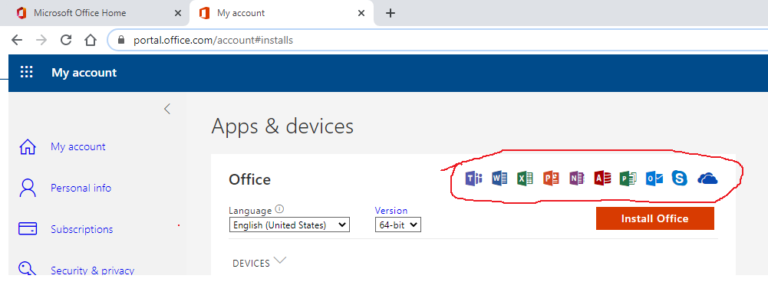Open a new browser tab

click(x=391, y=13)
